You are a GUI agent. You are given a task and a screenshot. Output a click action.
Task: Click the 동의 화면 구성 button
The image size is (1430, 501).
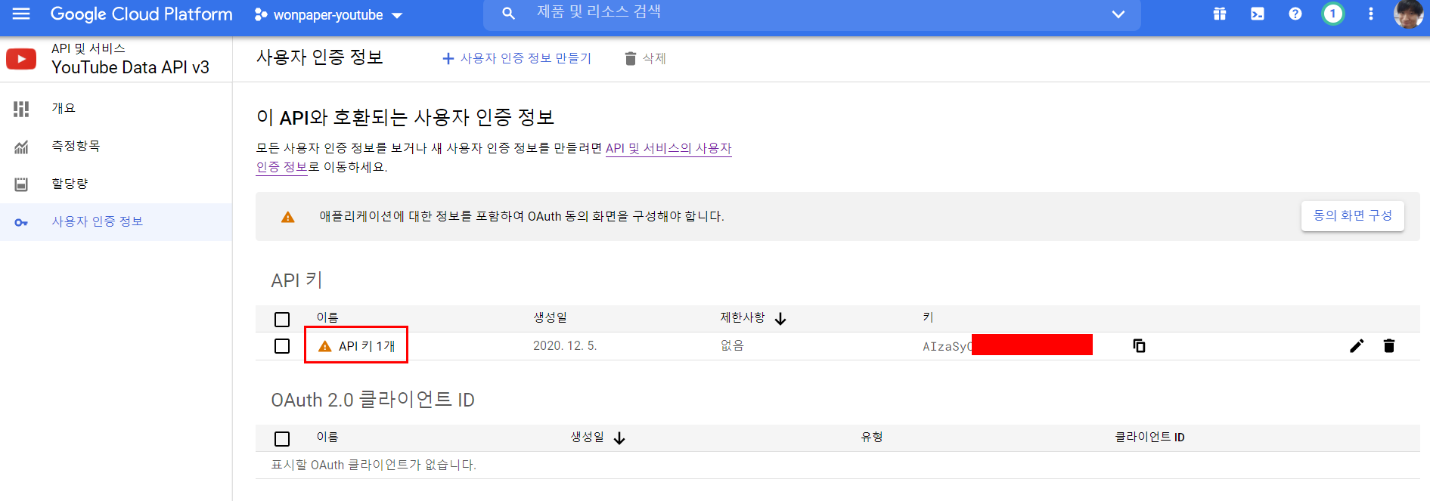coord(1353,215)
